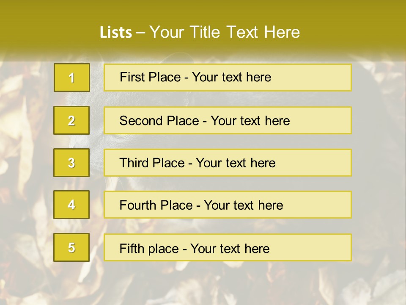Click the words Your Title Text Here
Screen dimensions: 406x305
225,32
